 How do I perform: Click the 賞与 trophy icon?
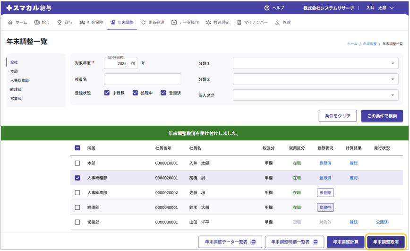coord(60,22)
